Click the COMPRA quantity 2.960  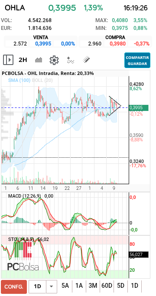pos(94,44)
